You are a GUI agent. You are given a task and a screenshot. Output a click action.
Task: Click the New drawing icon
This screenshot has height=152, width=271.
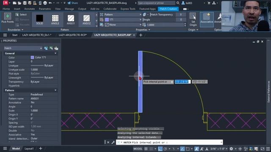[15, 3]
